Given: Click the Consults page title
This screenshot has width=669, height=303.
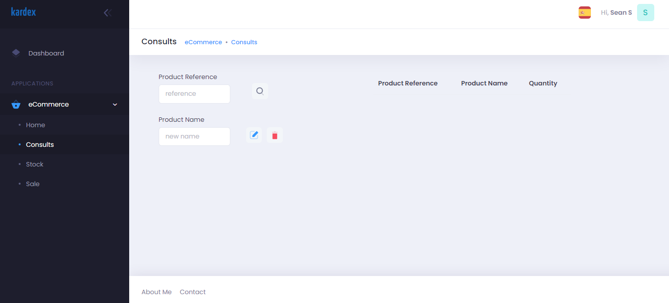Looking at the screenshot, I should [159, 42].
